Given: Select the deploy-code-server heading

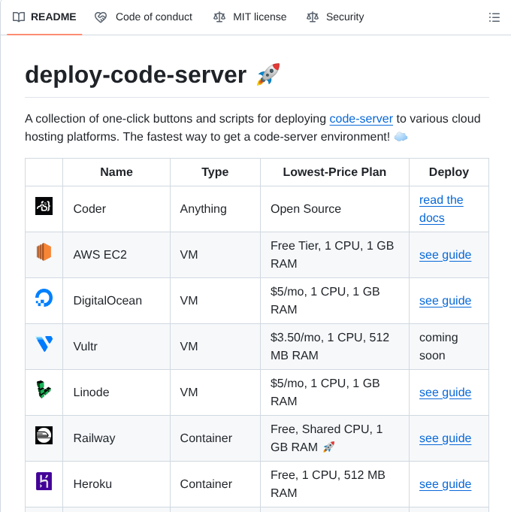Looking at the screenshot, I should point(136,74).
